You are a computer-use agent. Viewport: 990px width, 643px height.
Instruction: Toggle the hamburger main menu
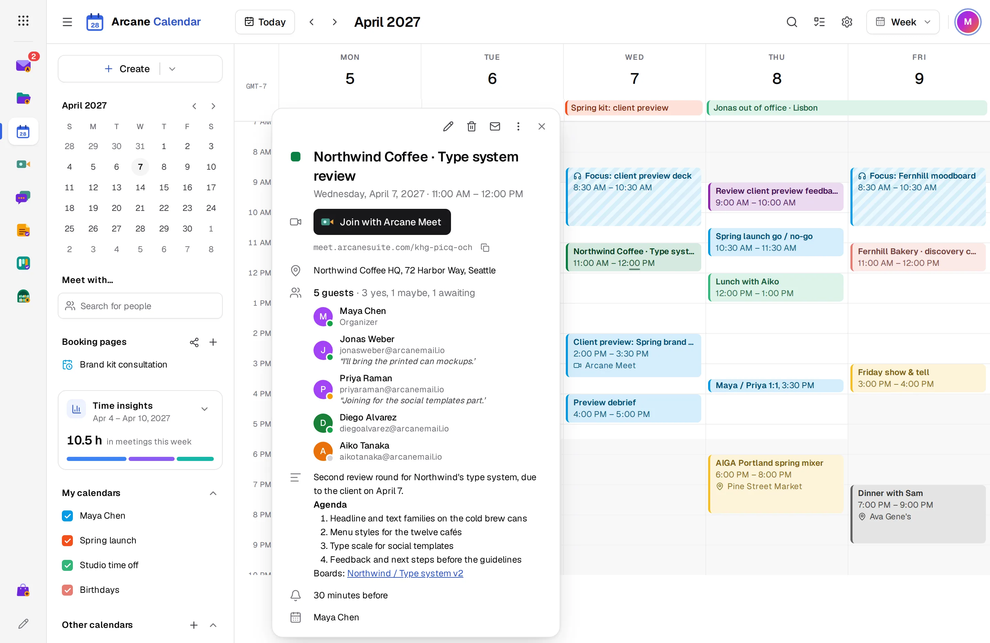pyautogui.click(x=67, y=22)
